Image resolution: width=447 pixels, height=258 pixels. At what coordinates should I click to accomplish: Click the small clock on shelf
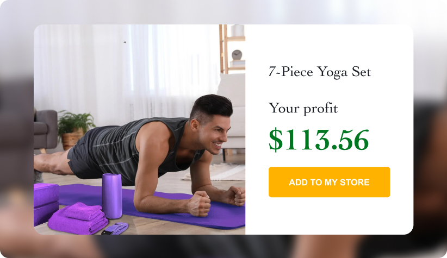(237, 55)
